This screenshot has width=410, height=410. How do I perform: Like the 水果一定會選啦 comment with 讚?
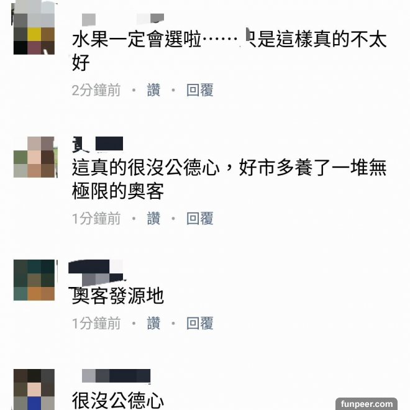(x=154, y=90)
